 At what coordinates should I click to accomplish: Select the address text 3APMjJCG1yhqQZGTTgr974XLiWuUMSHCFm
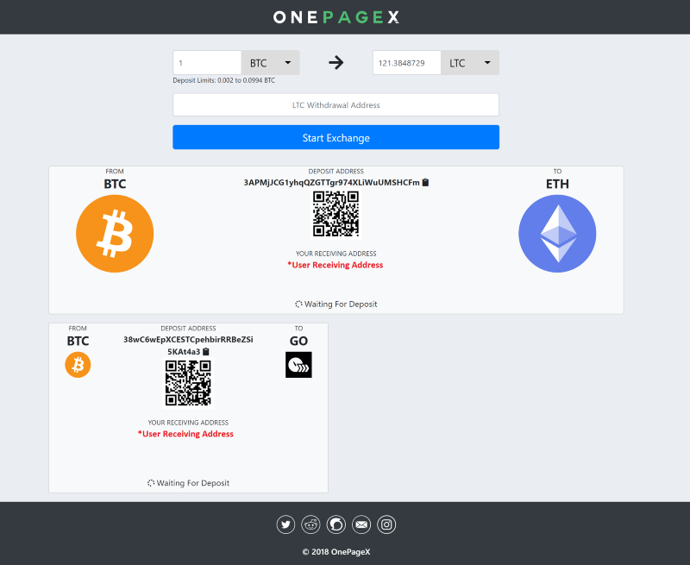click(x=332, y=183)
